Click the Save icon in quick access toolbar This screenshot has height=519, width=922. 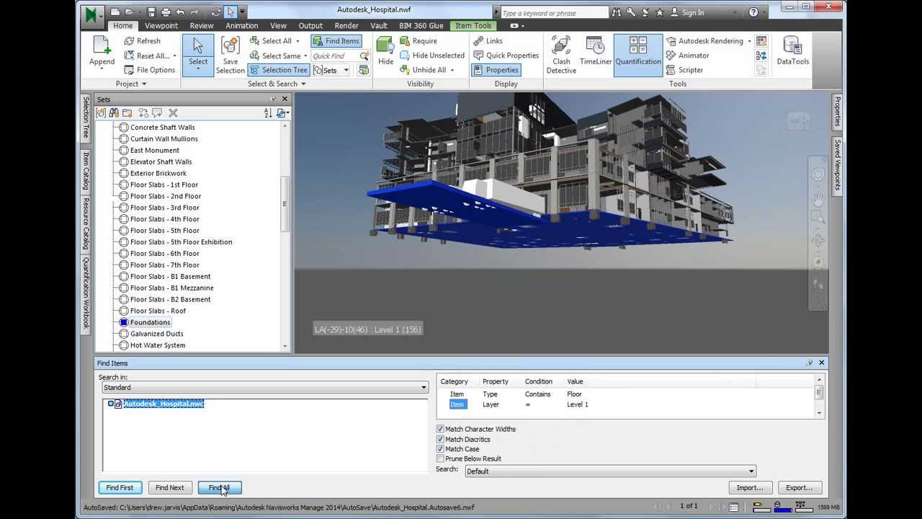coord(151,12)
